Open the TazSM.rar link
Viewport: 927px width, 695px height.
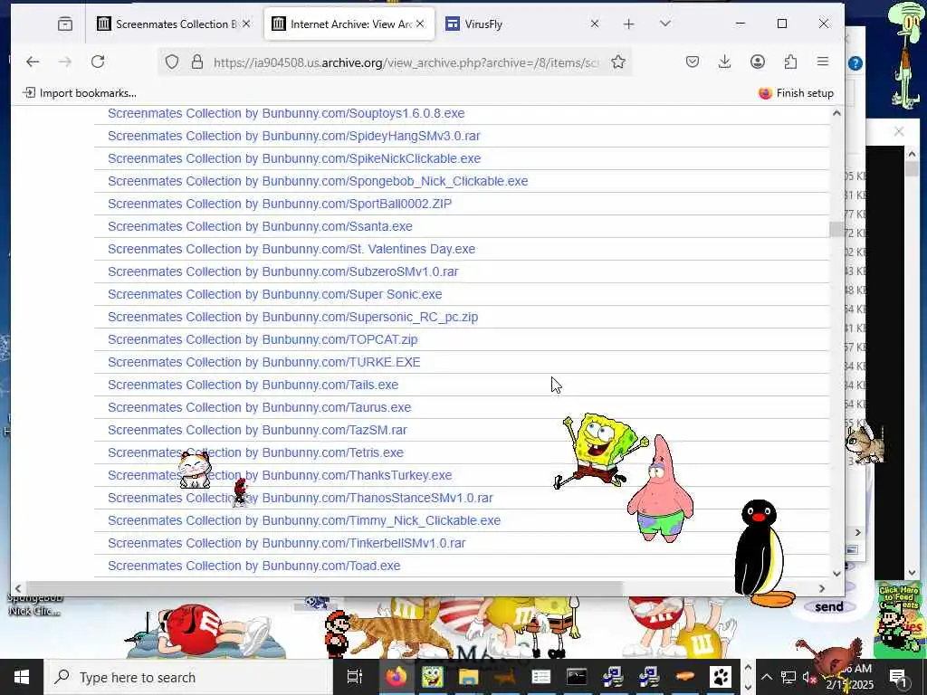(x=257, y=430)
